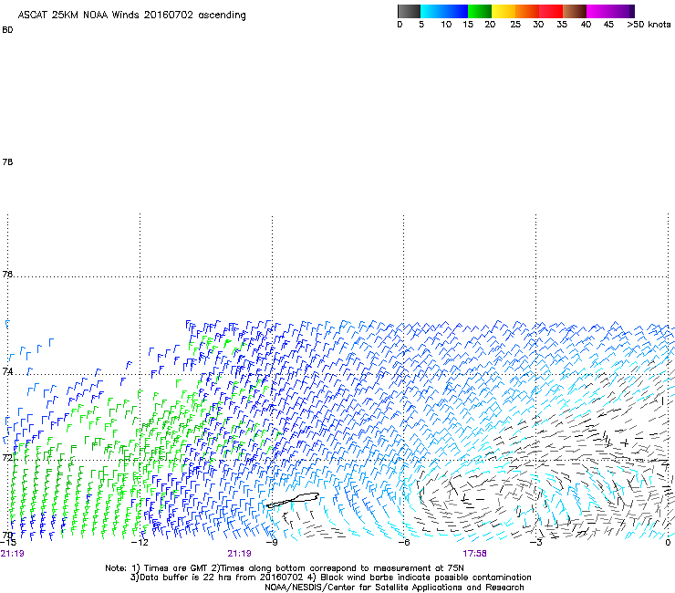675x593 pixels.
Task: Click the note "Data buffer is 22 hrs from 20160702"
Action: pos(221,577)
